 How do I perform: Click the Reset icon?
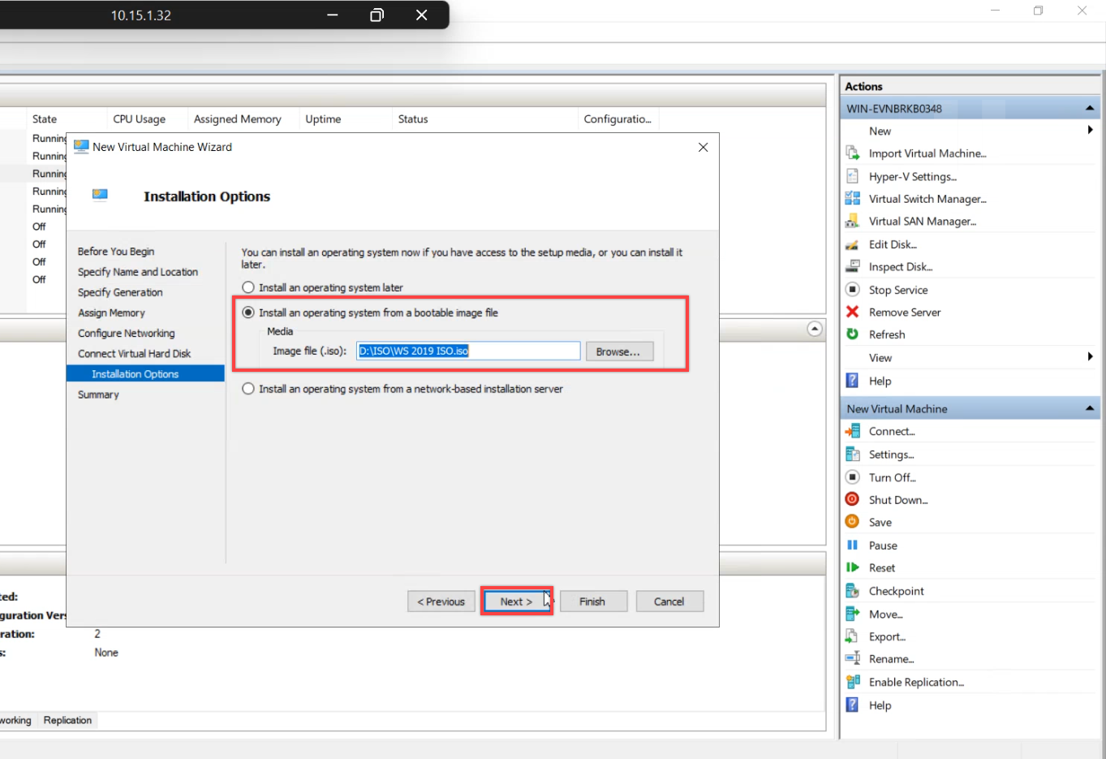pos(852,567)
